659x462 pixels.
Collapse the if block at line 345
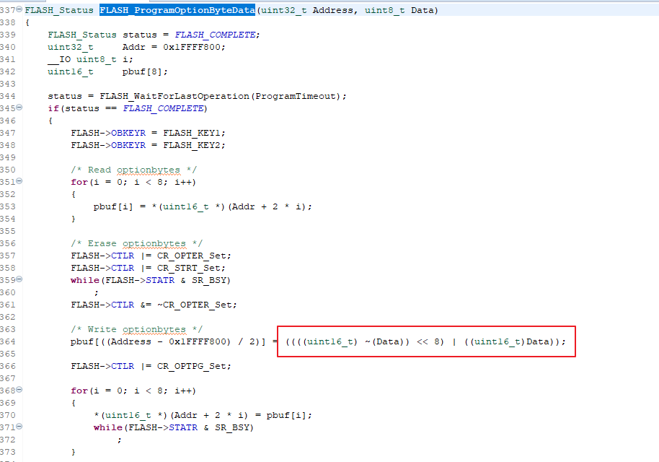click(x=20, y=108)
